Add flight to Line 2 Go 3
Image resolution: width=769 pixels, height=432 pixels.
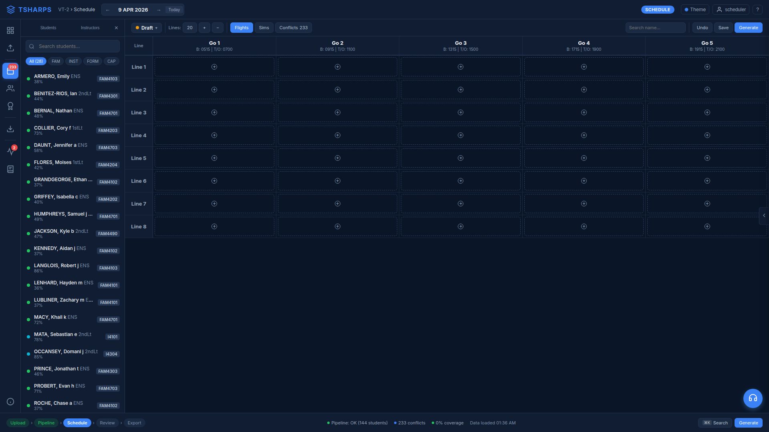pos(461,90)
